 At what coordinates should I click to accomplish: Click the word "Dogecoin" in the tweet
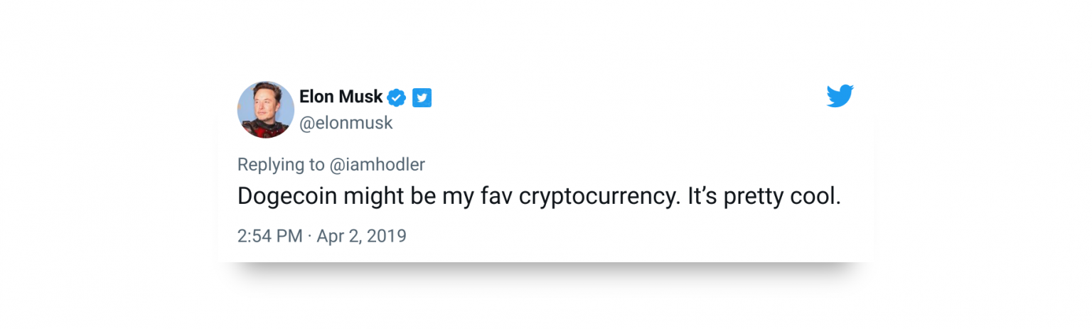coord(287,197)
